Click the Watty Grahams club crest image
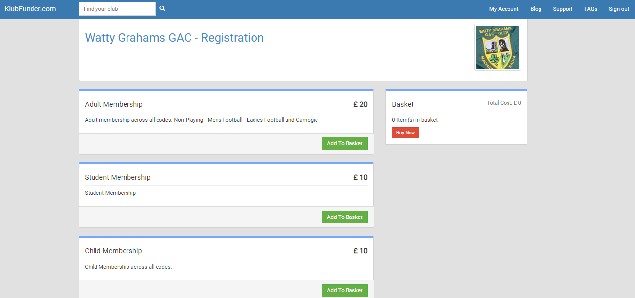Image resolution: width=635 pixels, height=298 pixels. coord(497,47)
